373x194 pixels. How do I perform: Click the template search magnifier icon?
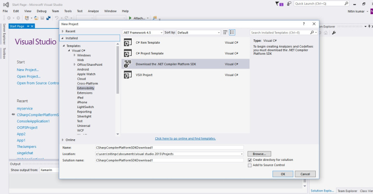[312, 32]
